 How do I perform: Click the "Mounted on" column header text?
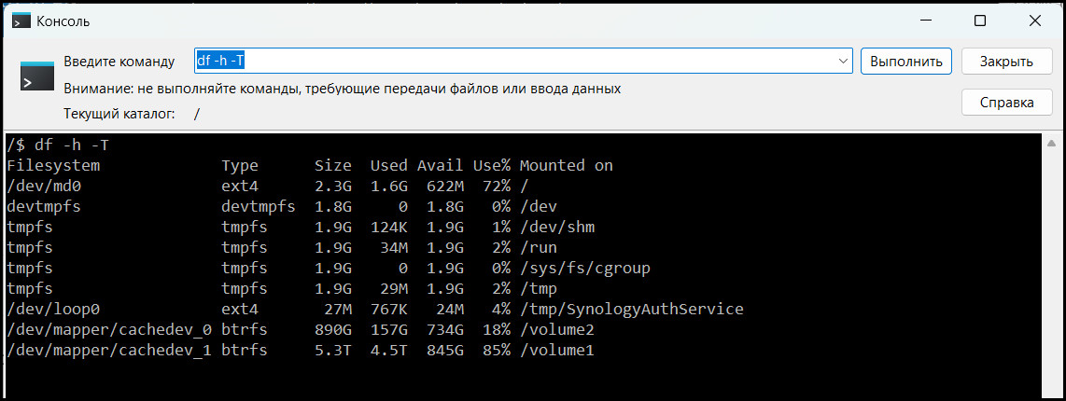coord(566,165)
